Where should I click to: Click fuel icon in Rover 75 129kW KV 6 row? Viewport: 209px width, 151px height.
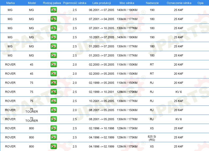click(53, 92)
